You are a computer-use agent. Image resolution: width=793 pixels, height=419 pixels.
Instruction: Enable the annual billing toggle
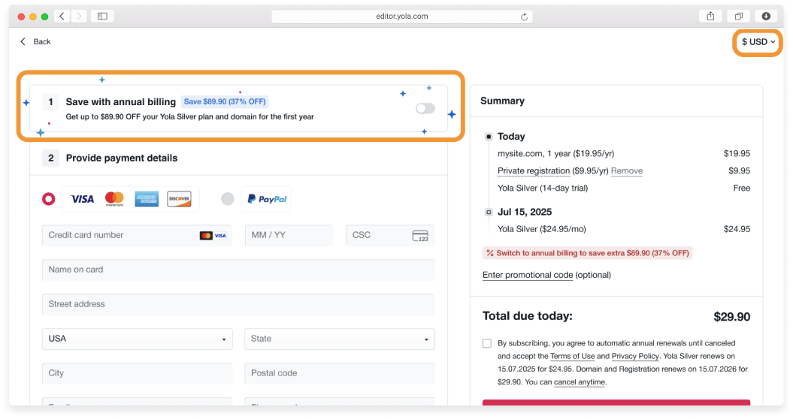[x=425, y=109]
